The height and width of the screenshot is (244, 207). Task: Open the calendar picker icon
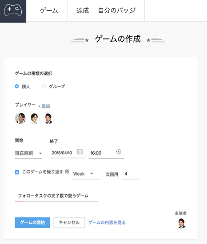[80, 152]
